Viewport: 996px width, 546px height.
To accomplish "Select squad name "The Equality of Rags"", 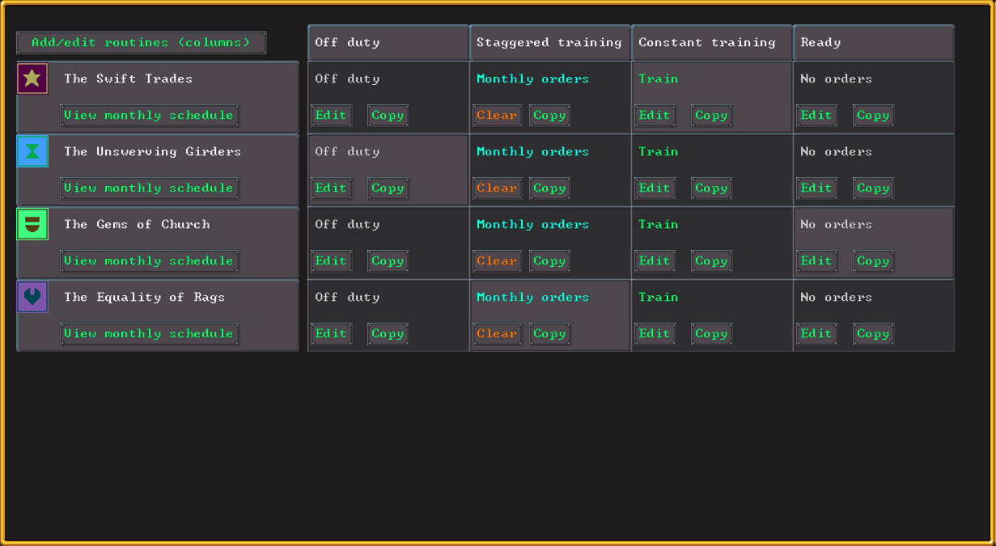I will [145, 297].
